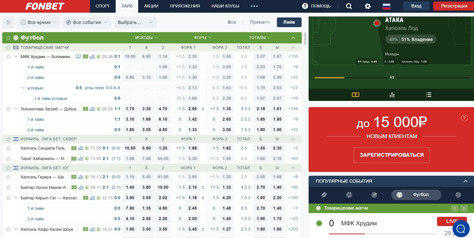Open the СПОРТ menu tab
The image size is (474, 238).
[103, 6]
